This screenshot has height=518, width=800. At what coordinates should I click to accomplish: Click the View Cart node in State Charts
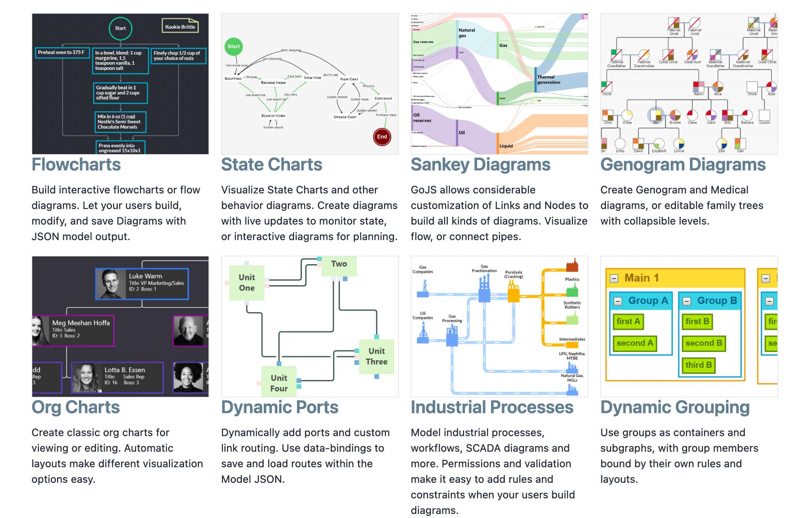(x=349, y=79)
